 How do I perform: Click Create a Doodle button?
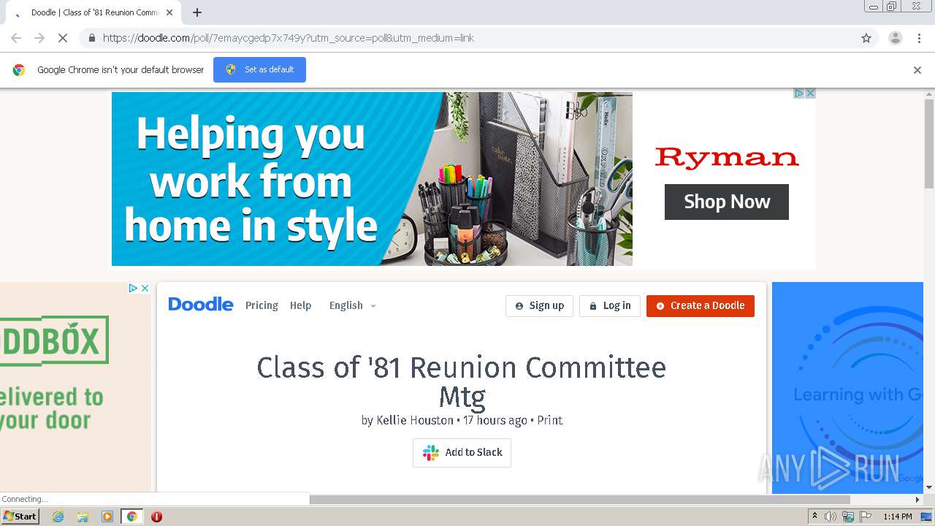[x=701, y=306]
